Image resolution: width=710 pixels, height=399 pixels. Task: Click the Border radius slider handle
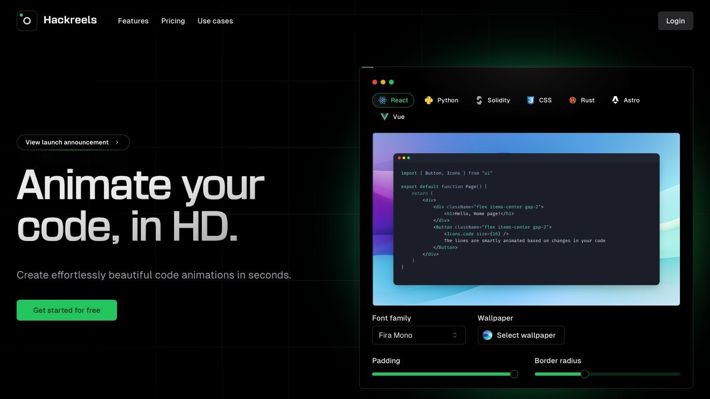coord(585,374)
